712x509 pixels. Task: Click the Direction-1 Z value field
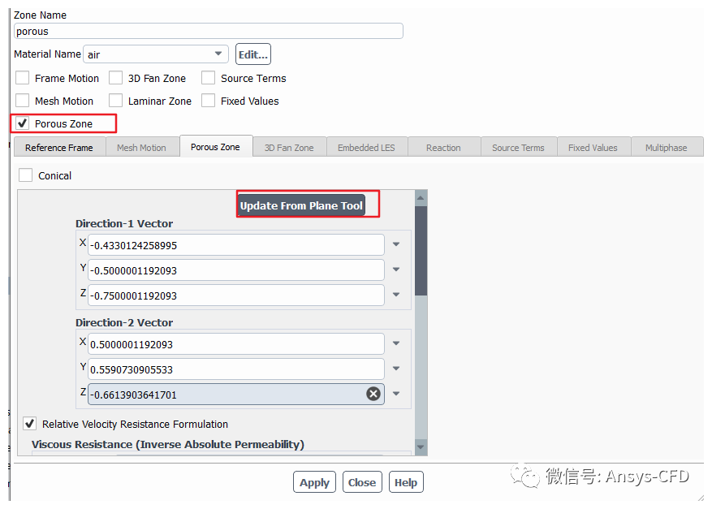pos(236,295)
